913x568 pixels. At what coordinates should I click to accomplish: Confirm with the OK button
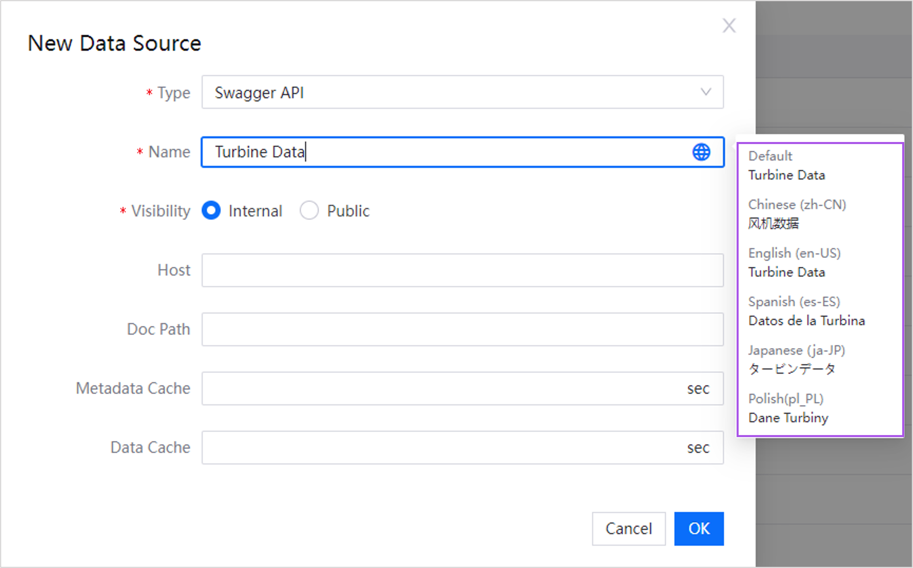(x=699, y=529)
